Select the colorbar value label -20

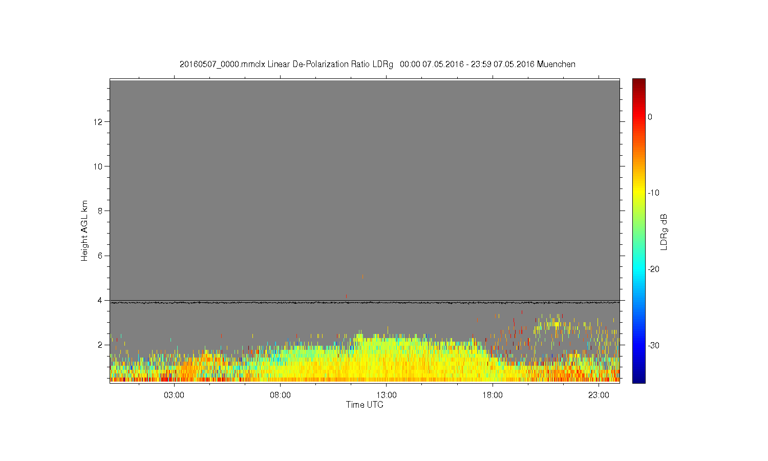653,269
